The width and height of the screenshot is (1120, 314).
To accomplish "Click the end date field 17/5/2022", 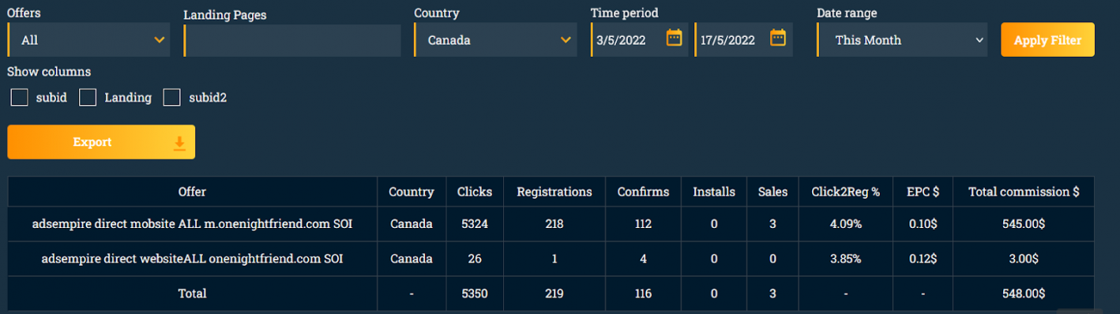I will pyautogui.click(x=743, y=39).
